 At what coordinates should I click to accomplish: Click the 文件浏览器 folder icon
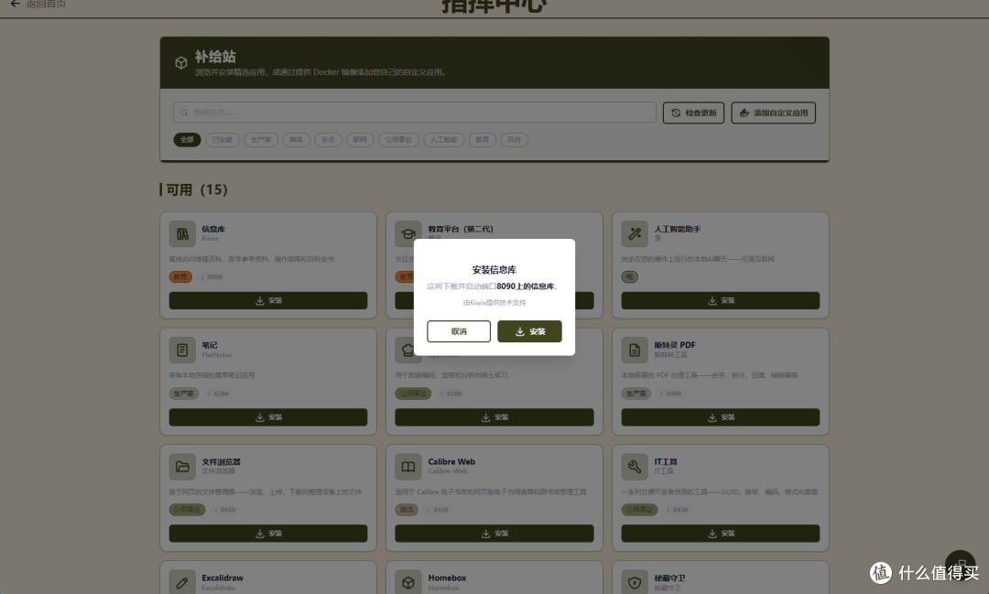click(182, 467)
